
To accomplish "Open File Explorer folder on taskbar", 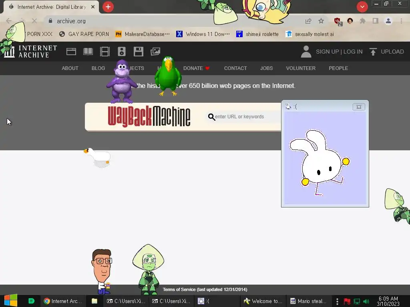I will (94, 301).
